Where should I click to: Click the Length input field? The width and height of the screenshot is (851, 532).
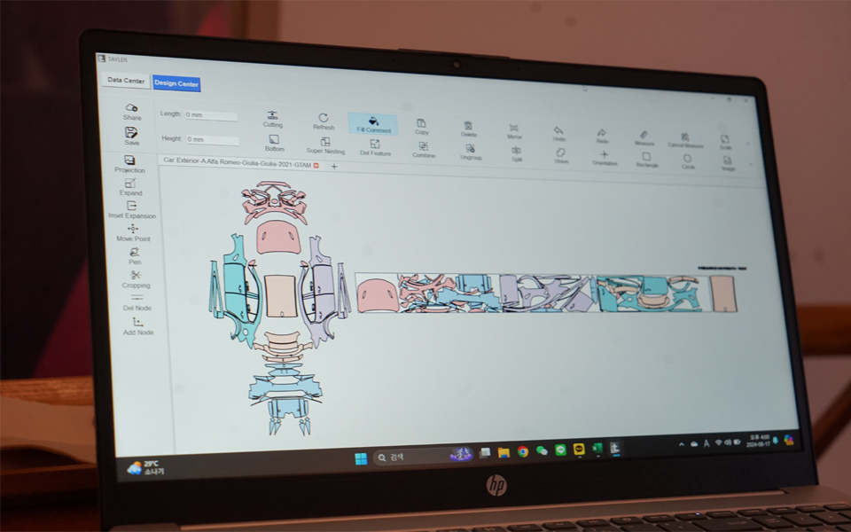click(210, 115)
